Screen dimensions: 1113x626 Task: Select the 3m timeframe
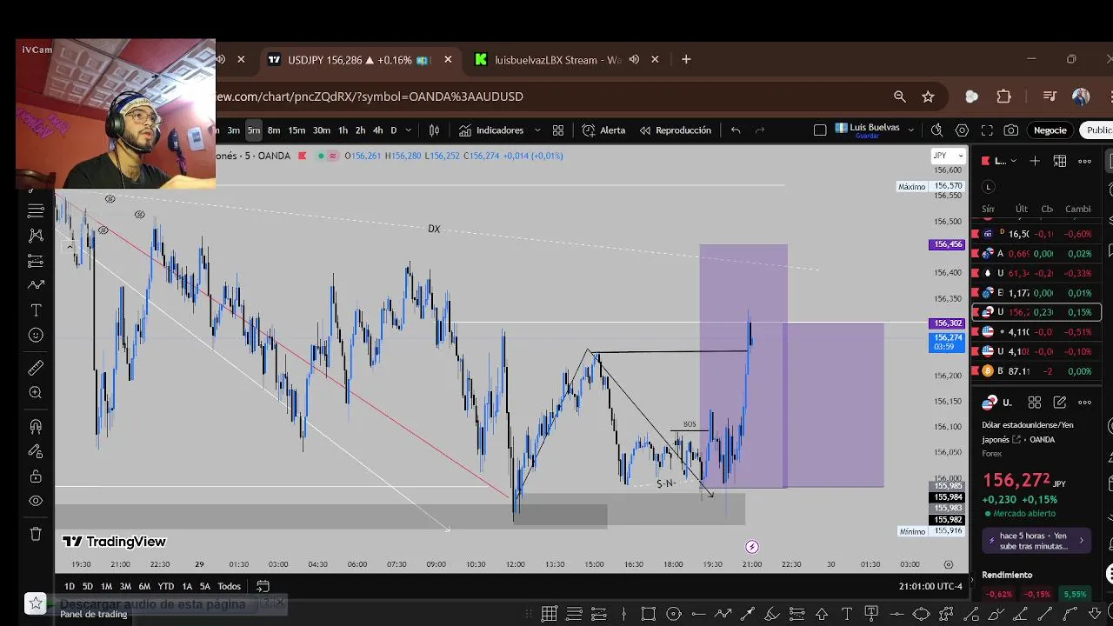point(233,130)
